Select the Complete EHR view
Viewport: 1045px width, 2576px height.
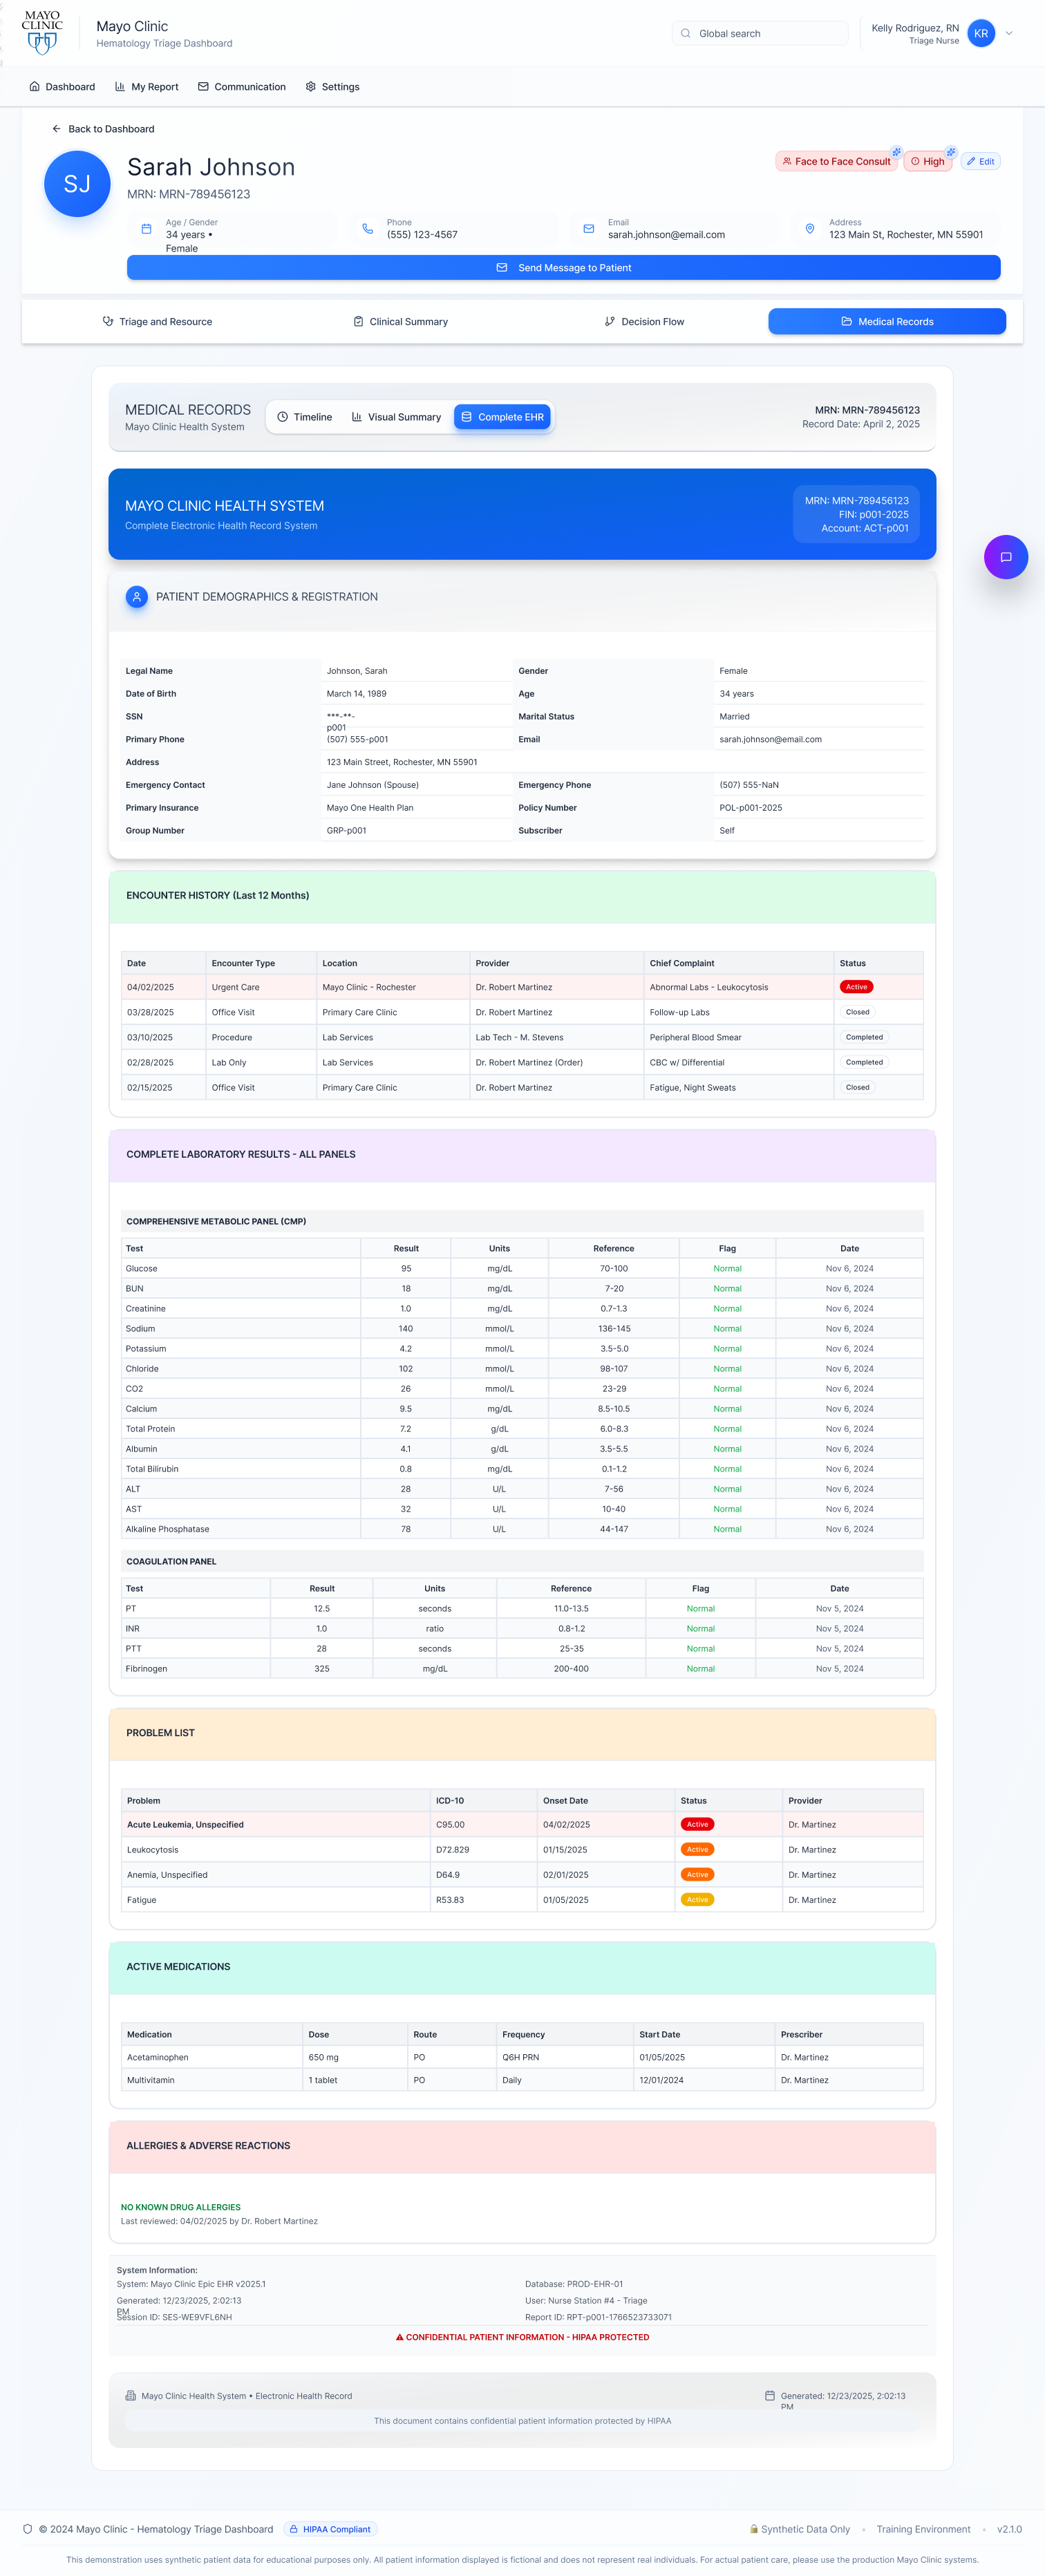point(502,417)
